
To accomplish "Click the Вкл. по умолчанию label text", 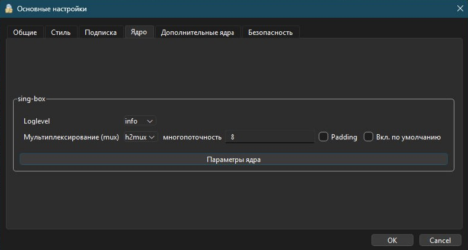I will click(x=408, y=137).
